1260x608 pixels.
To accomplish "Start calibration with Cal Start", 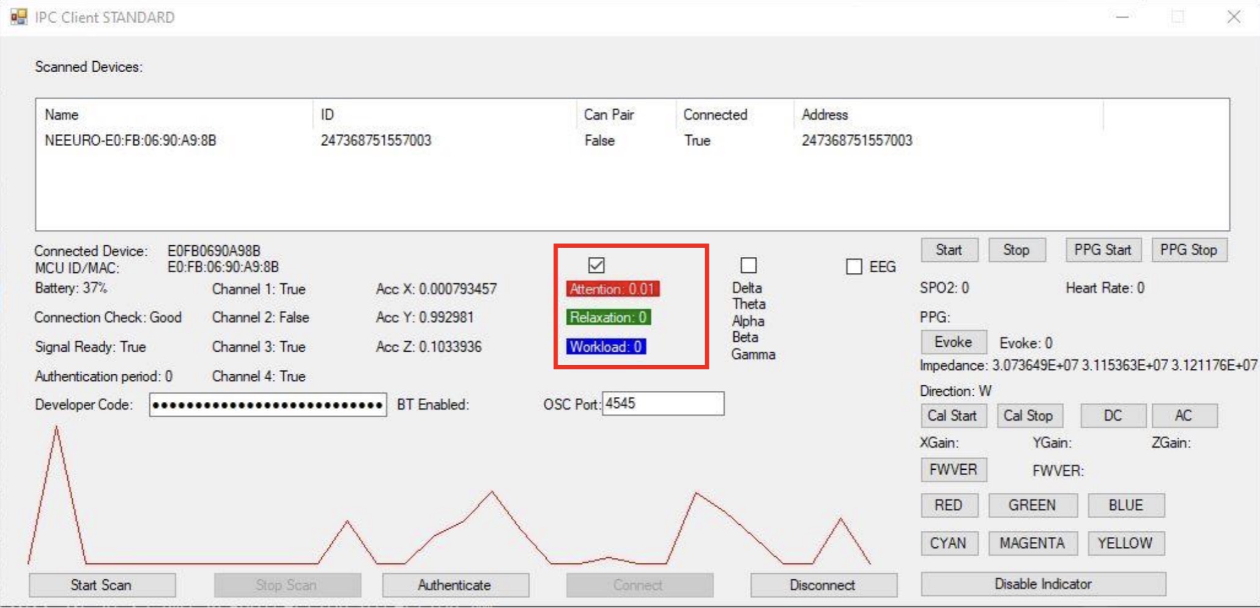I will [x=952, y=416].
